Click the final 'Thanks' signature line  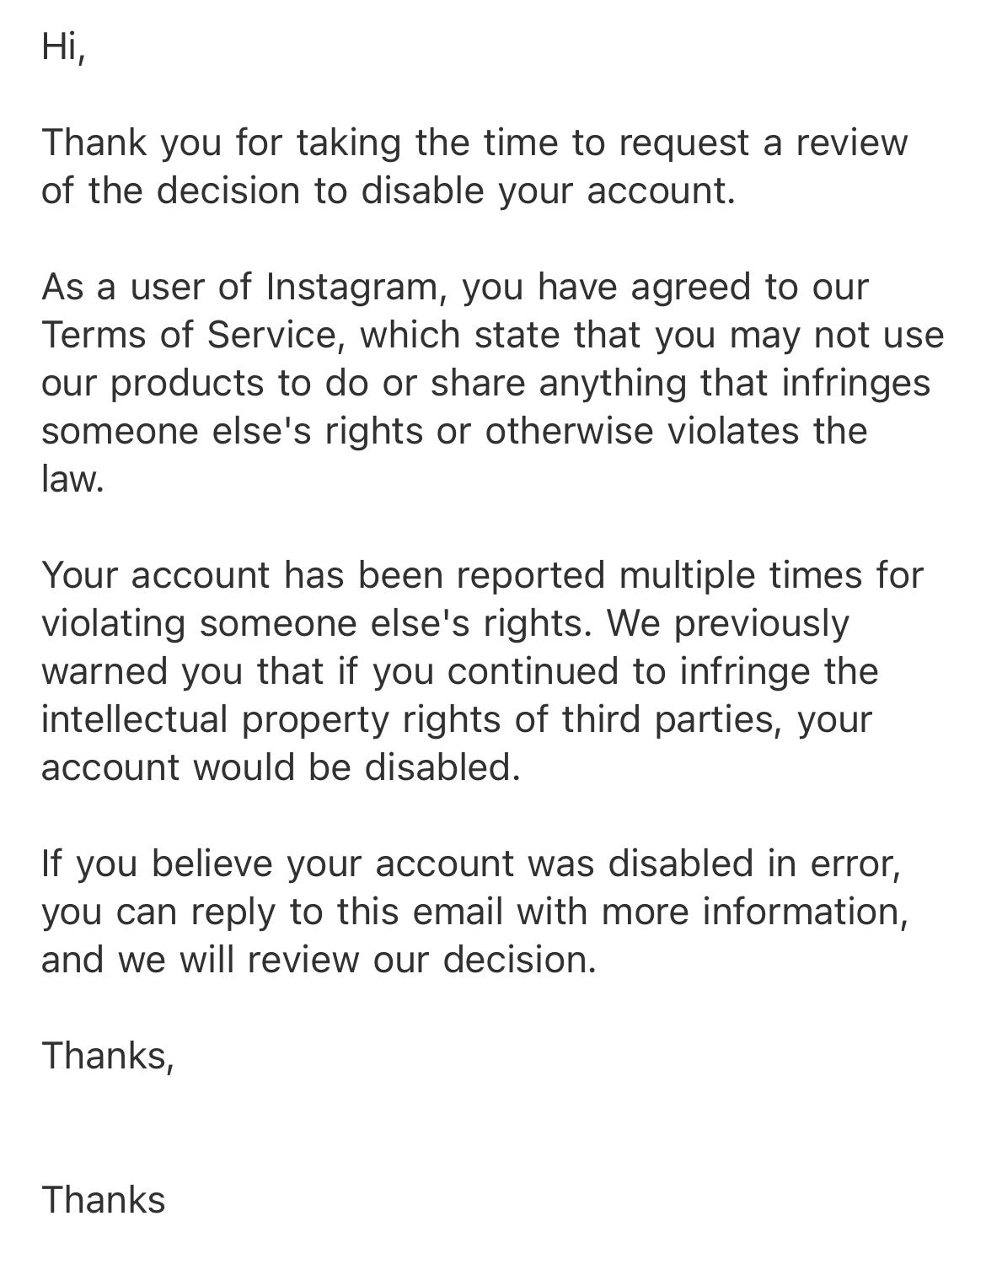pyautogui.click(x=104, y=1200)
